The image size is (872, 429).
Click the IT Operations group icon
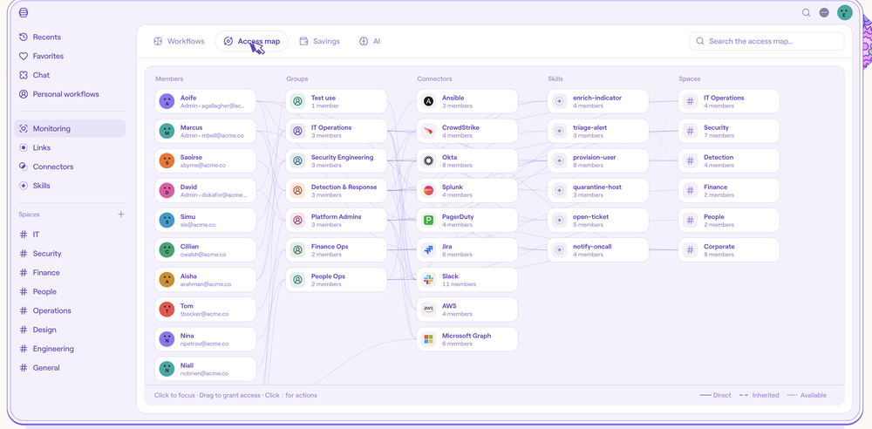pyautogui.click(x=297, y=131)
